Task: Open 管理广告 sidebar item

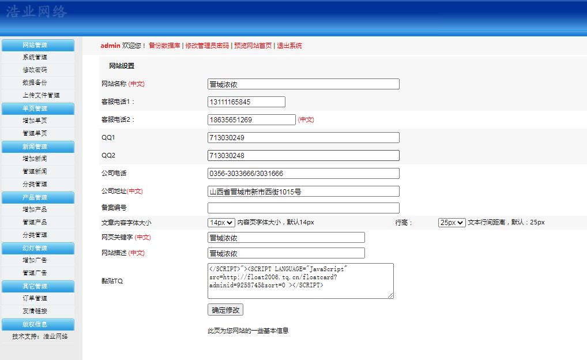Action: tap(35, 273)
